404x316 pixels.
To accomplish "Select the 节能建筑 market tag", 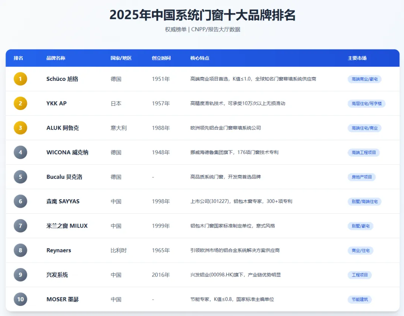I will click(360, 300).
